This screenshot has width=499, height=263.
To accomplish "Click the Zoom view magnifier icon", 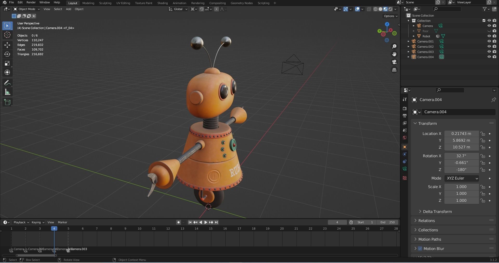I will pos(394,46).
